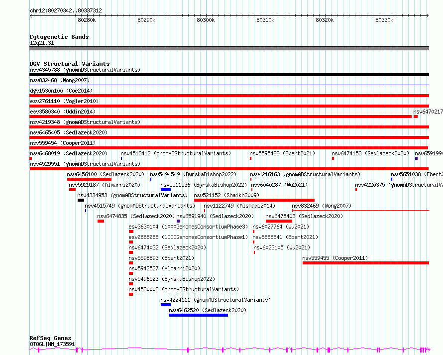Select the red nsv521152 (Shaikh2009) bar
The width and height of the screenshot is (443, 355).
(x=254, y=200)
